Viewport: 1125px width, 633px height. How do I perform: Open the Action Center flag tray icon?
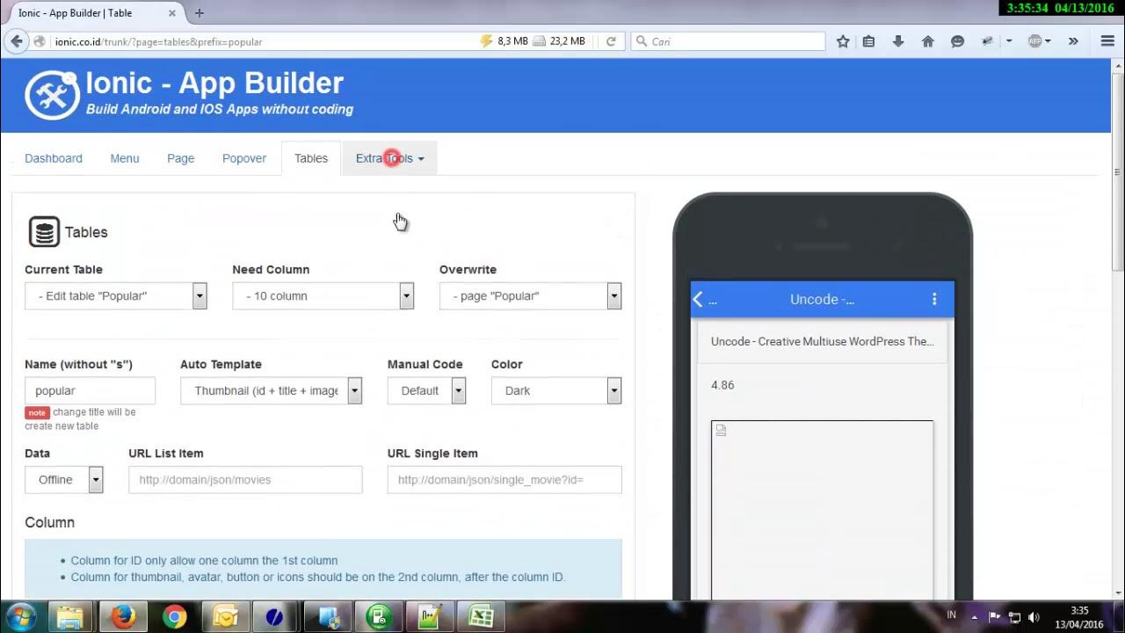pos(994,617)
